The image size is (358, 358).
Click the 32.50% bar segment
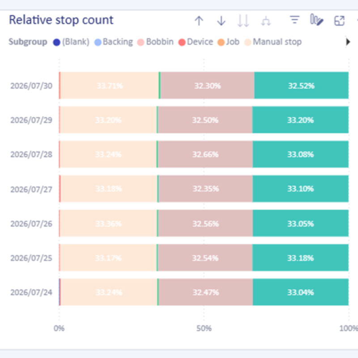[x=205, y=119]
